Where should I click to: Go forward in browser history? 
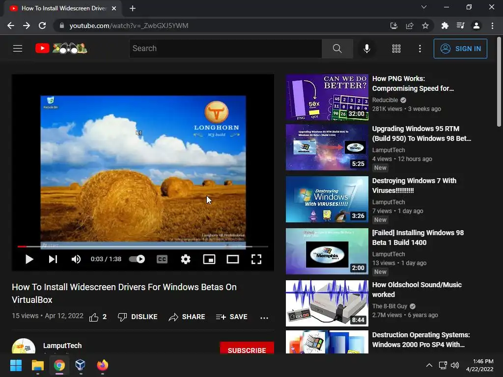click(x=27, y=26)
